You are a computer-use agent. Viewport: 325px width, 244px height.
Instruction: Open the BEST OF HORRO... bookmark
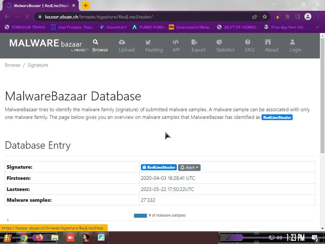(x=238, y=27)
